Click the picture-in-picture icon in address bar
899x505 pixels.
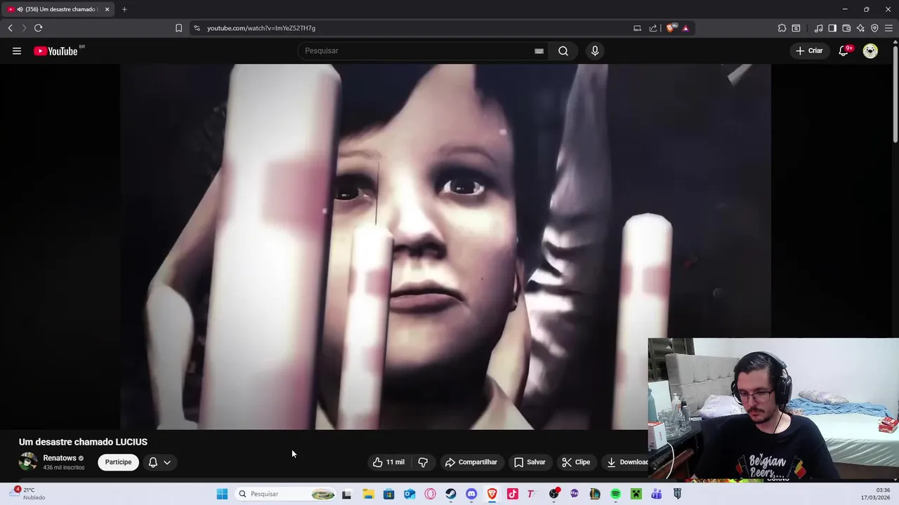click(637, 28)
